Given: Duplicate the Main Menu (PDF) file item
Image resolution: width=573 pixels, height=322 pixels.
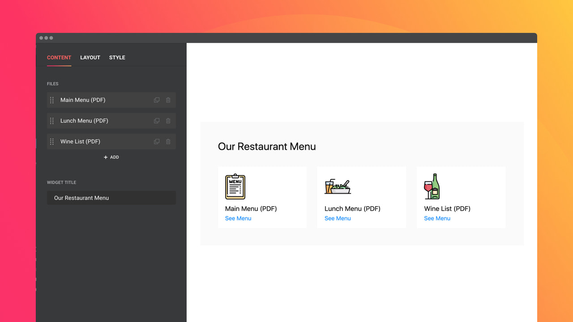Looking at the screenshot, I should [x=156, y=100].
